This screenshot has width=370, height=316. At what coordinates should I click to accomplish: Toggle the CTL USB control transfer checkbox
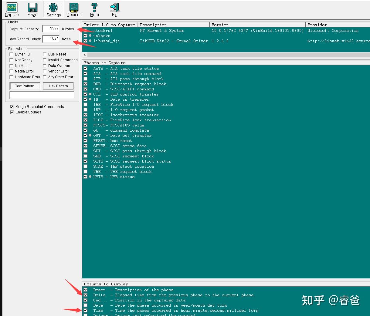(x=86, y=94)
